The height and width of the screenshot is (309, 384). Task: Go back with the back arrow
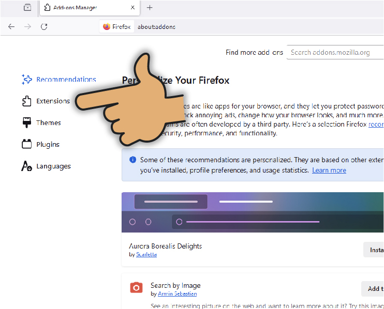click(x=11, y=27)
